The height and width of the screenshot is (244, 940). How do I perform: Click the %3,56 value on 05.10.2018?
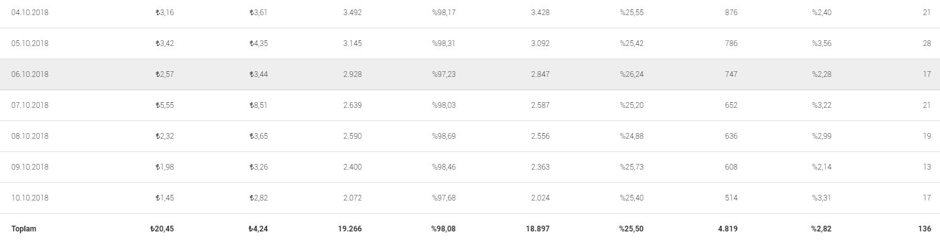click(821, 44)
